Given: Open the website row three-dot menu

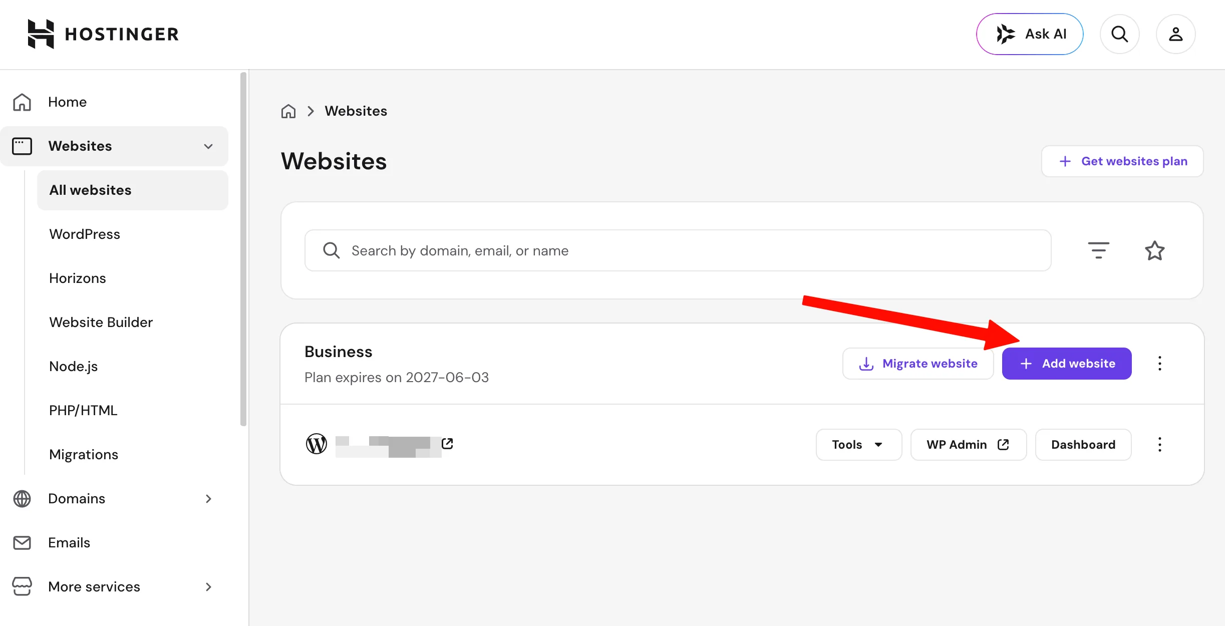Looking at the screenshot, I should 1160,445.
